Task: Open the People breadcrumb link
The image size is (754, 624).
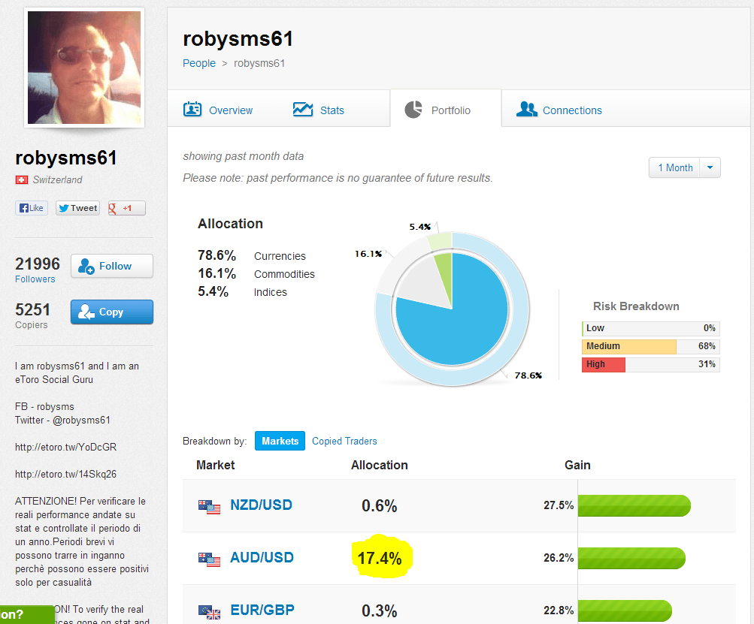Action: pyautogui.click(x=198, y=63)
